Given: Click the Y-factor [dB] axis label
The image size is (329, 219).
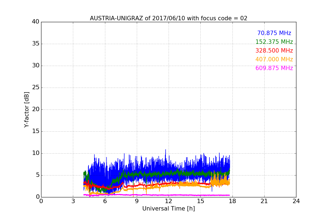Looking at the screenshot, I should (27, 109).
